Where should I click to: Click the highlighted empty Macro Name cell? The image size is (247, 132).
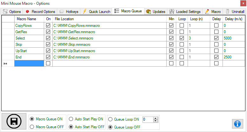point(29,63)
